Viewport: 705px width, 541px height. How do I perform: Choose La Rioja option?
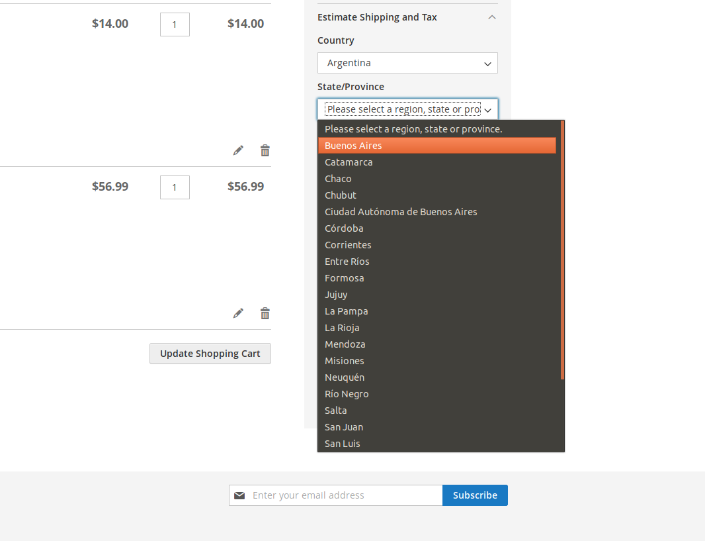point(437,328)
